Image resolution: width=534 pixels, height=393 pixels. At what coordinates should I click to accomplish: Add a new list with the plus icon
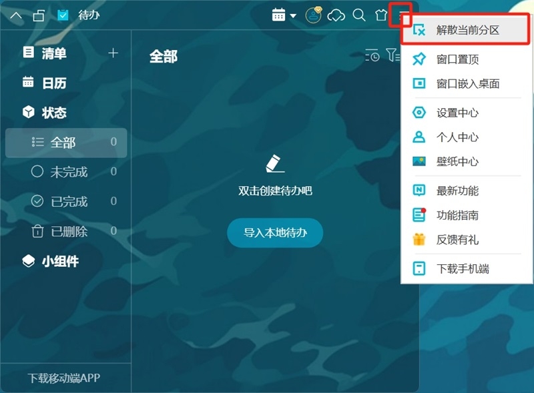113,53
